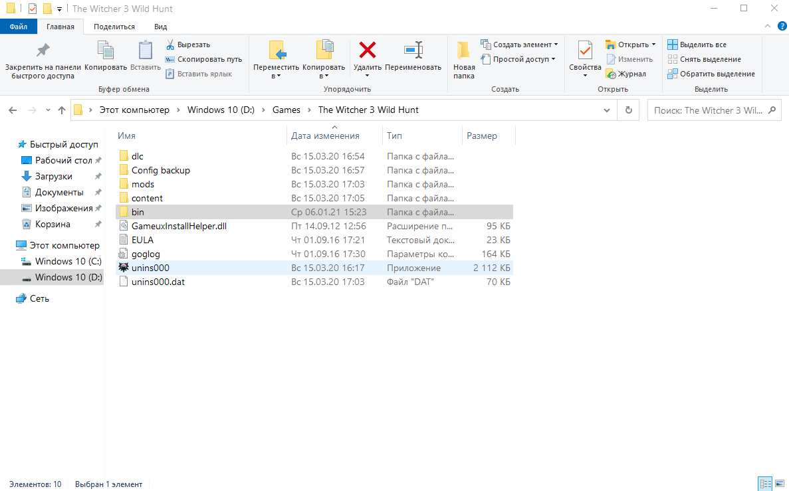
Task: Click the Paste ribbon button
Action: coord(146,55)
